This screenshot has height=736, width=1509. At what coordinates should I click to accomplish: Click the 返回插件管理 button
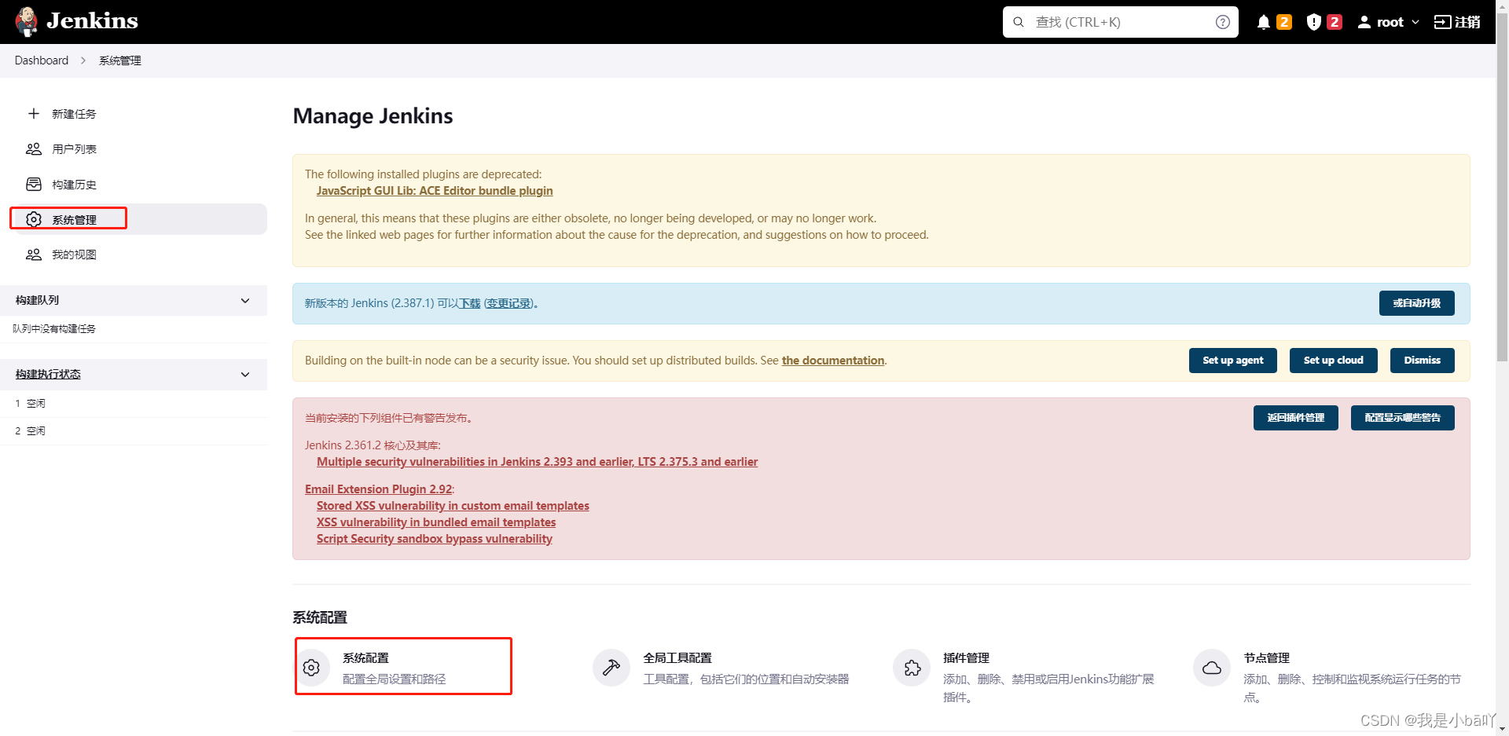click(1295, 418)
